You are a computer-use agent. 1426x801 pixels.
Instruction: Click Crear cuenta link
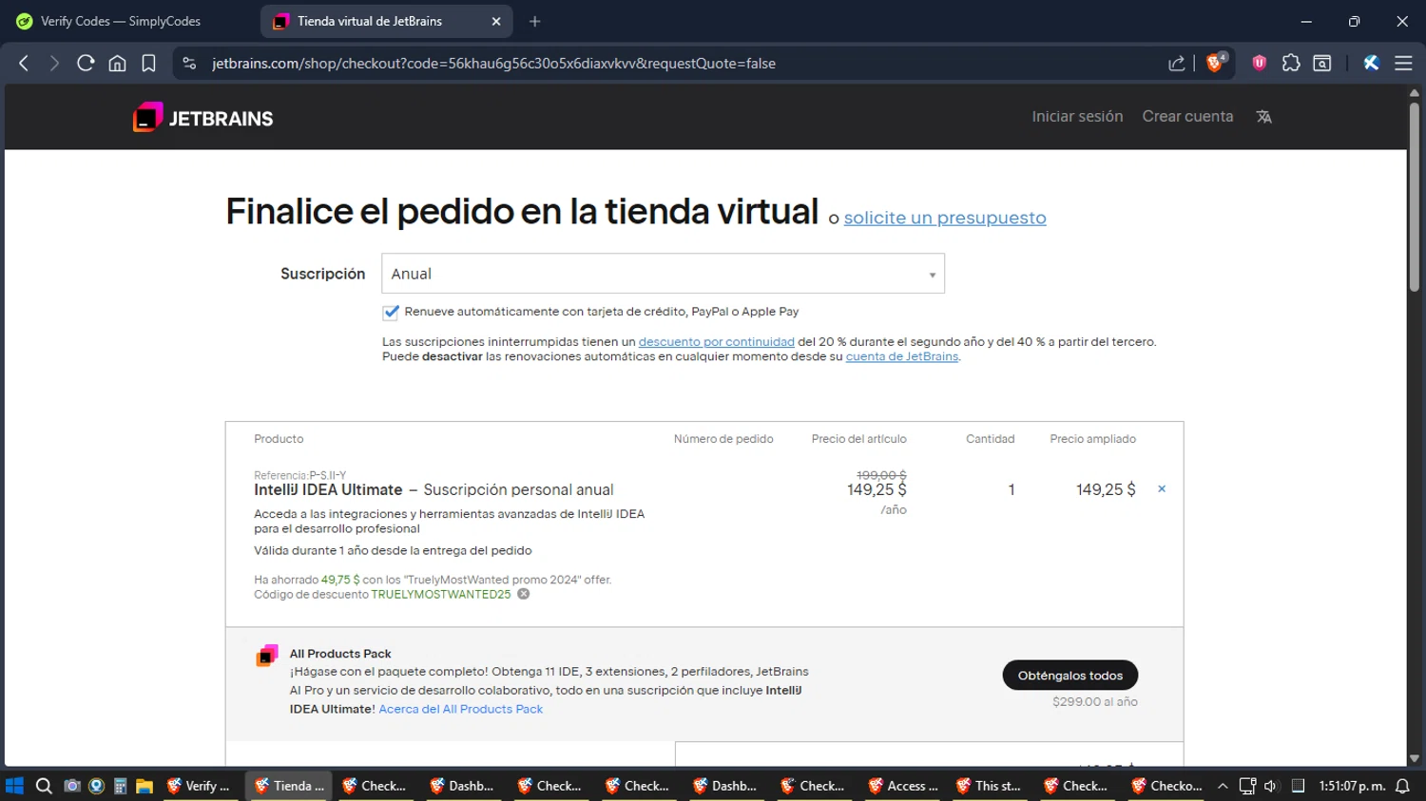[1187, 116]
